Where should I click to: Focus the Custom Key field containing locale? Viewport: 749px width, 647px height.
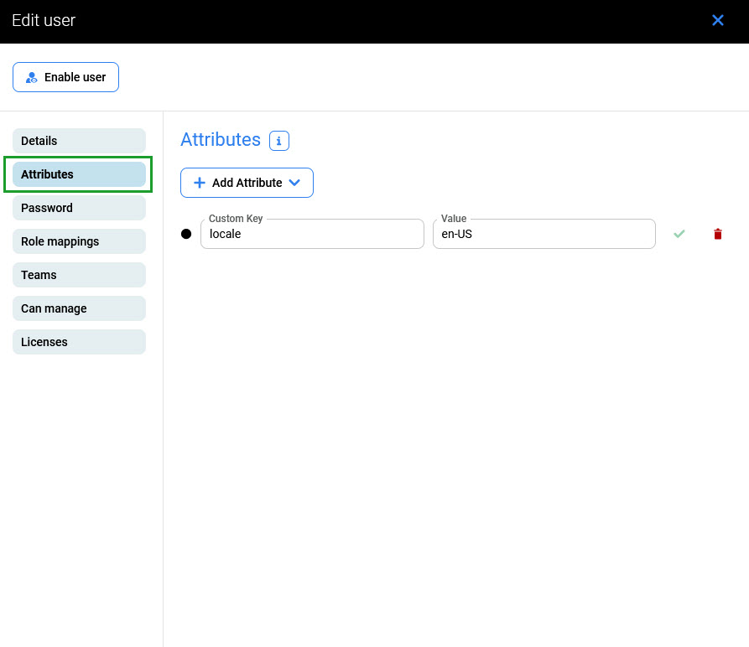coord(312,235)
